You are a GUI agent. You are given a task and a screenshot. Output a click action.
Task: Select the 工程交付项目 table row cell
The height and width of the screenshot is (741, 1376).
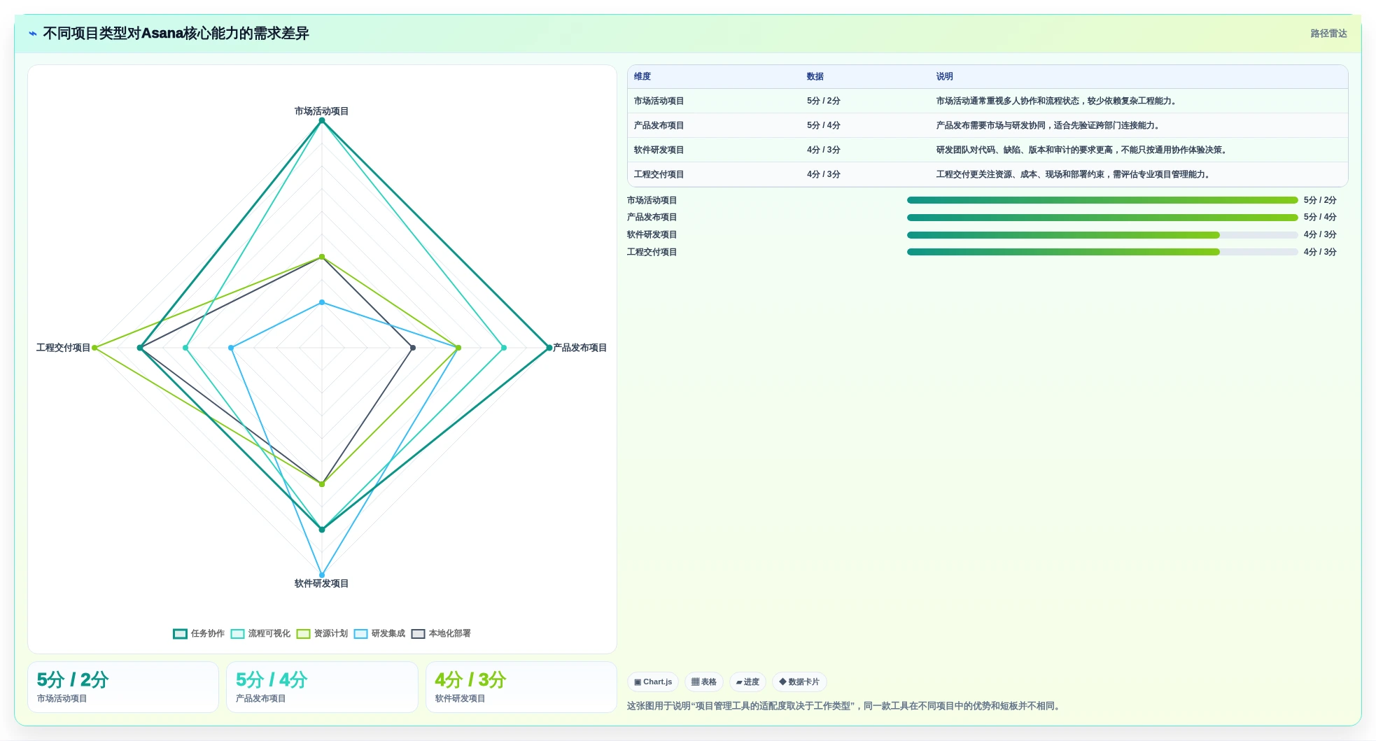tap(659, 175)
